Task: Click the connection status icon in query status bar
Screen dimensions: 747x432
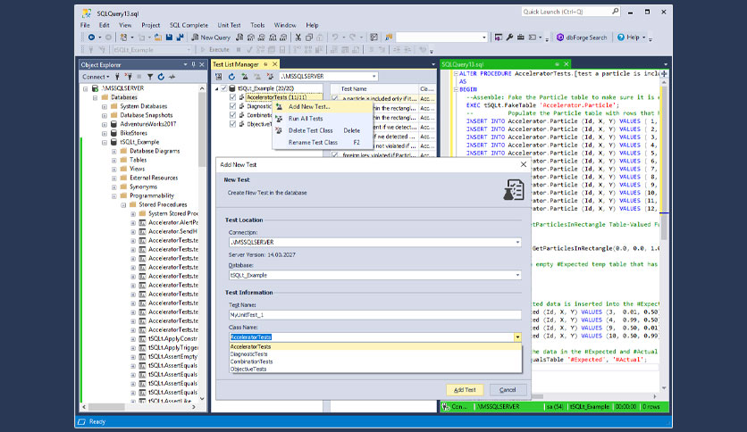Action: point(446,407)
